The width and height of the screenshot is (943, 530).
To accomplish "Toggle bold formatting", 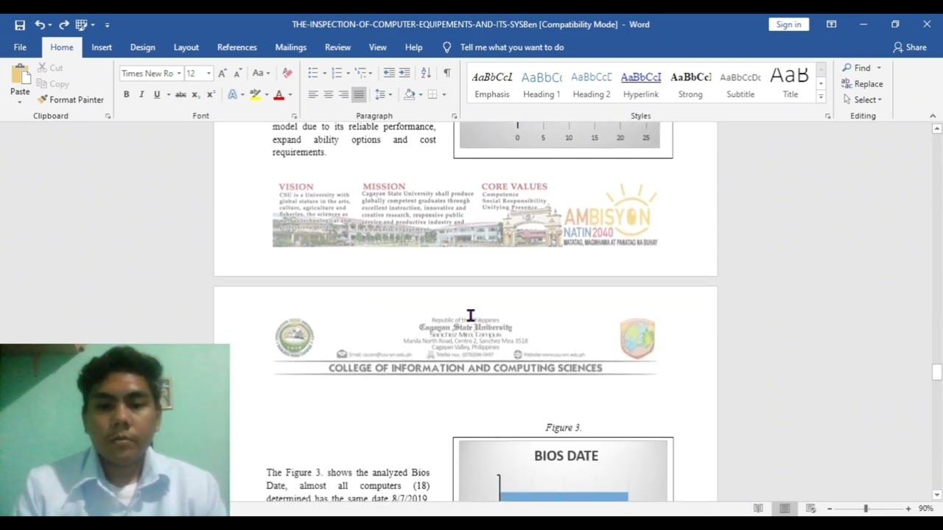I will pyautogui.click(x=126, y=94).
